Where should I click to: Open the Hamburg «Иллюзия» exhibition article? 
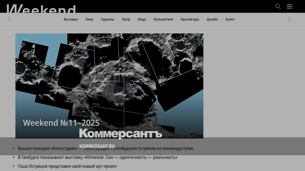(98, 157)
